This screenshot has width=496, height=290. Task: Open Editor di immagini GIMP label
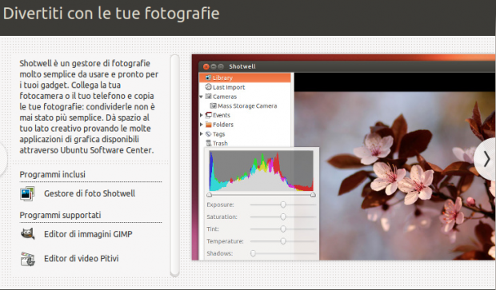tap(88, 234)
